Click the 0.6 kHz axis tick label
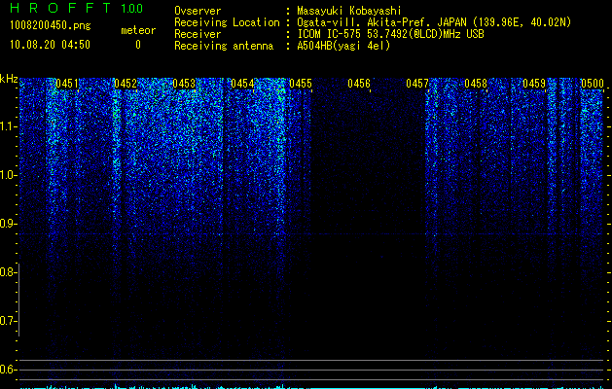The width and height of the screenshot is (612, 389). 8,370
